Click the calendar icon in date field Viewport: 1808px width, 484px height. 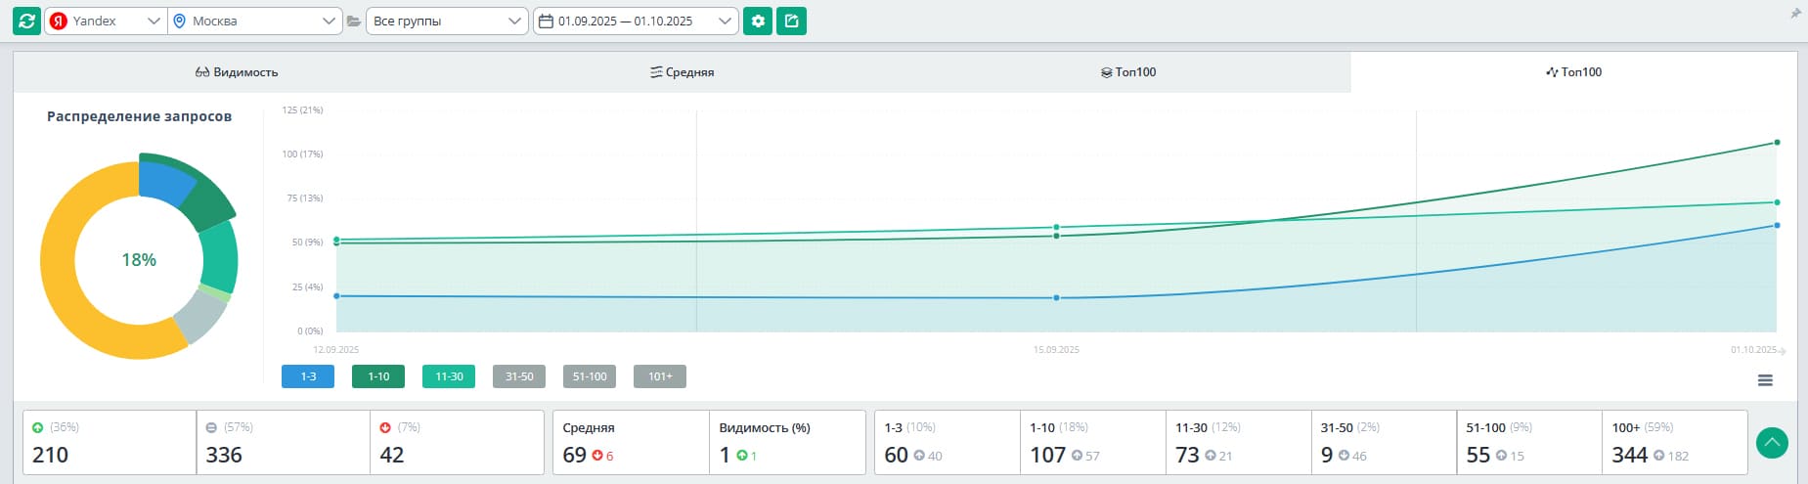[x=547, y=21]
